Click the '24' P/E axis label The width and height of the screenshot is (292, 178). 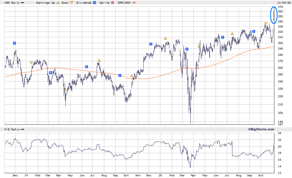point(279,133)
